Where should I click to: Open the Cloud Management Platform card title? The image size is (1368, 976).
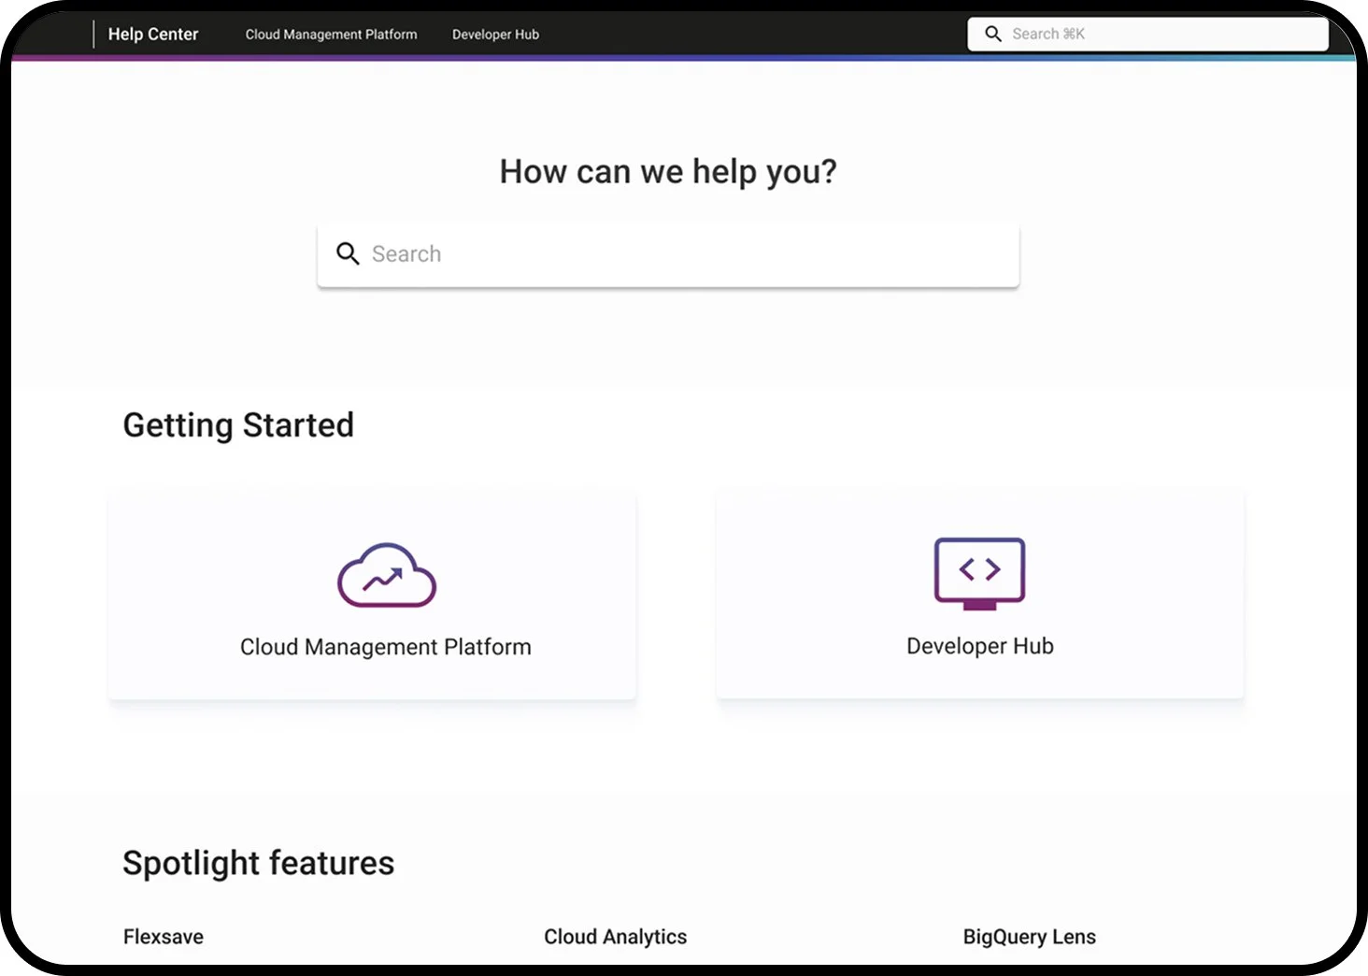pyautogui.click(x=386, y=647)
